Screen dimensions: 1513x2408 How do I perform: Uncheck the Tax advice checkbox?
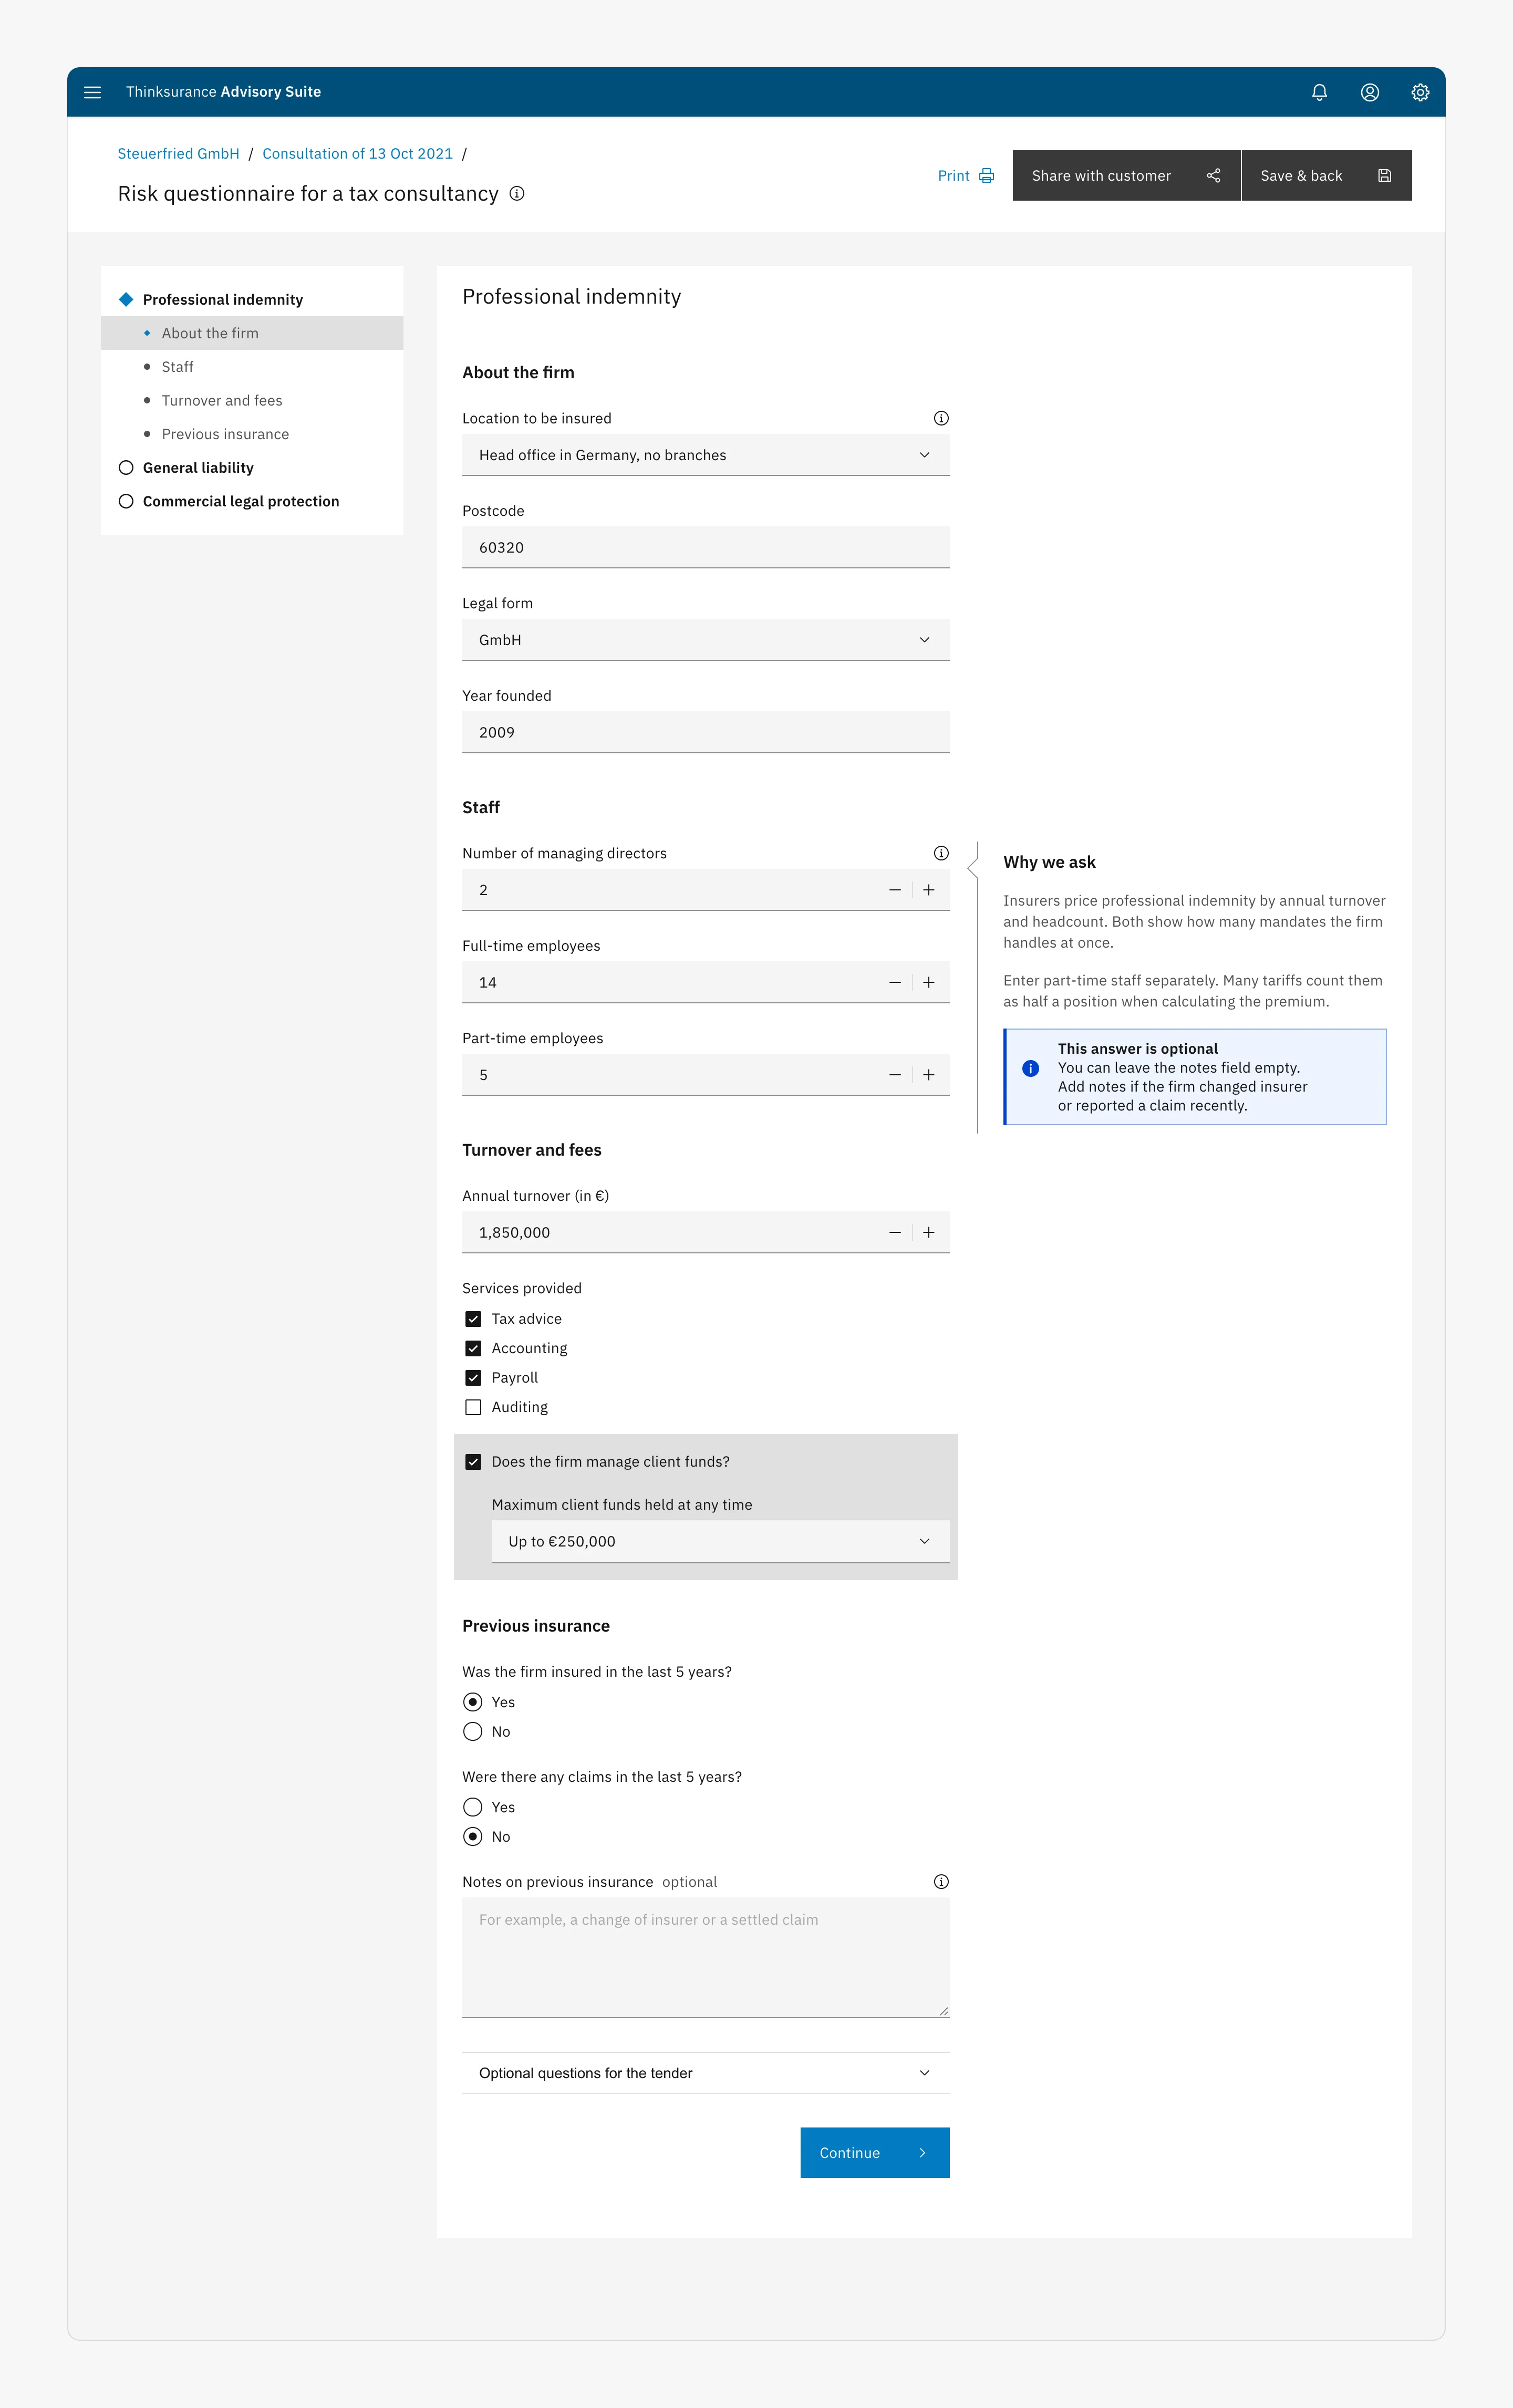coord(473,1319)
